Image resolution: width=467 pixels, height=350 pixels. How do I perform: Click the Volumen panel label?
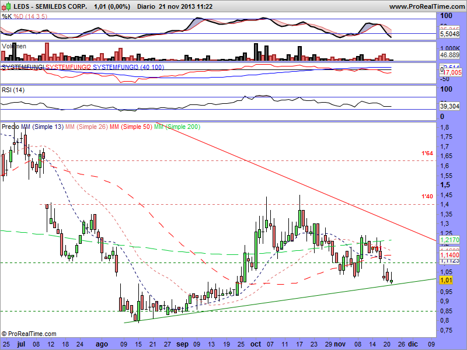(x=13, y=46)
